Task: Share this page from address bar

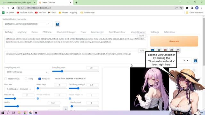Action: 176,8
